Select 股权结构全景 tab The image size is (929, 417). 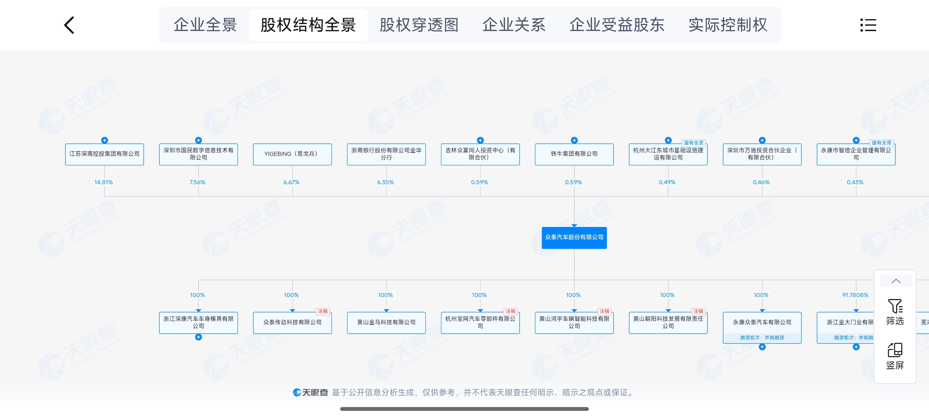308,25
